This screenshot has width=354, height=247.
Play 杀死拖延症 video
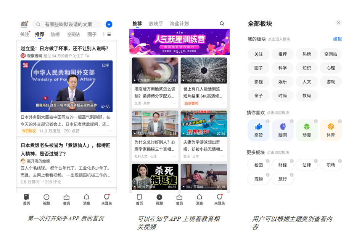pos(155,177)
